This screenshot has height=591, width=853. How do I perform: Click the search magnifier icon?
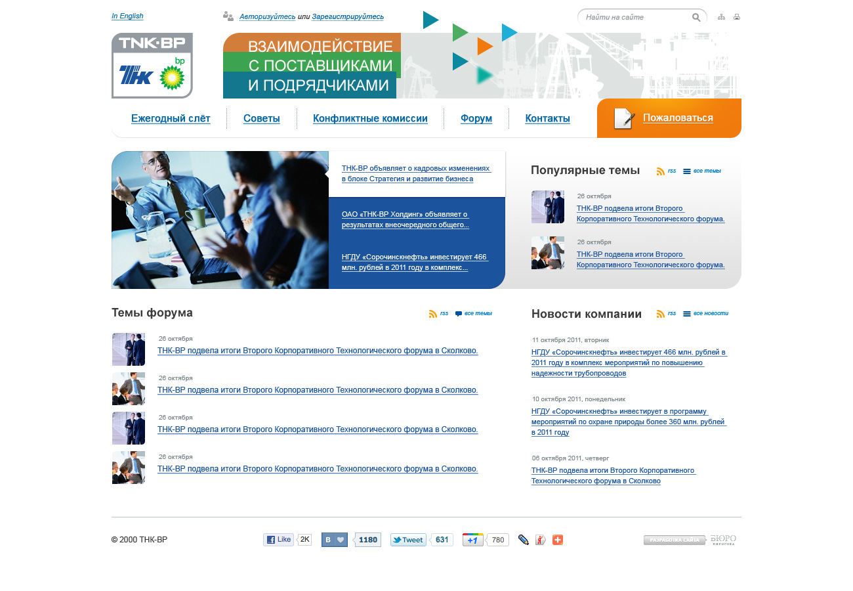696,18
